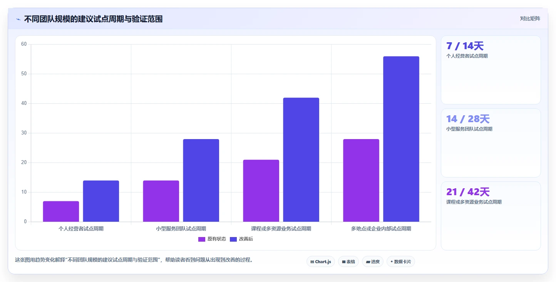Screen dimensions: 556x282
Task: Select the 14 / 28天 data card
Action: pos(491,143)
